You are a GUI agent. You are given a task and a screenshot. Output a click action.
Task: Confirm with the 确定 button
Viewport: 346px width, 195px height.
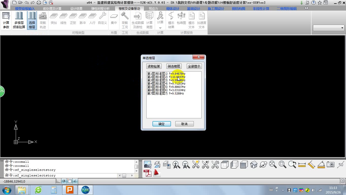[x=162, y=124]
